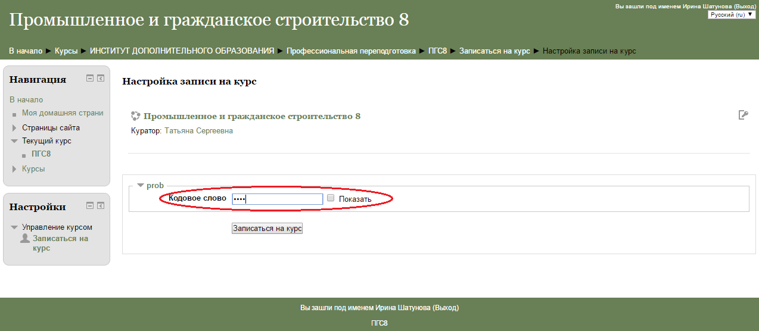This screenshot has height=331, width=759.
Task: Click the self-enrolment key icon at right
Action: click(x=743, y=115)
